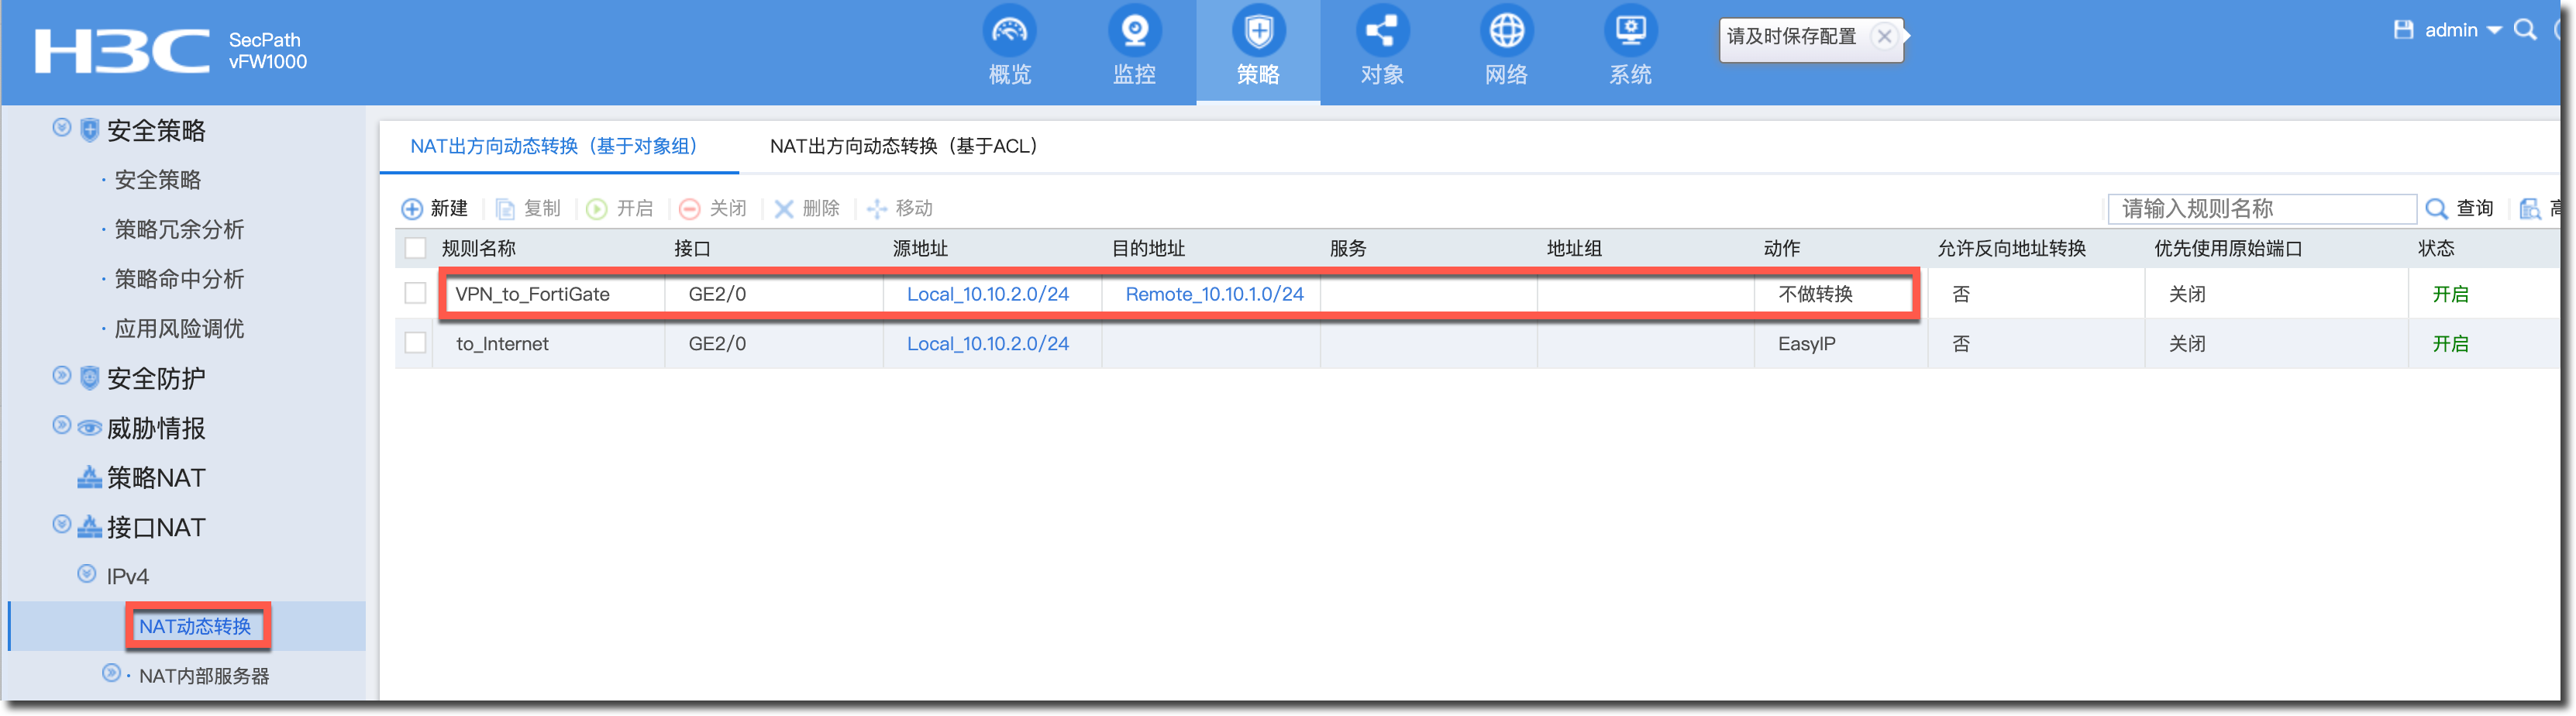Dismiss the 请及时保存配置 notification
The height and width of the screenshot is (716, 2576).
click(1884, 37)
